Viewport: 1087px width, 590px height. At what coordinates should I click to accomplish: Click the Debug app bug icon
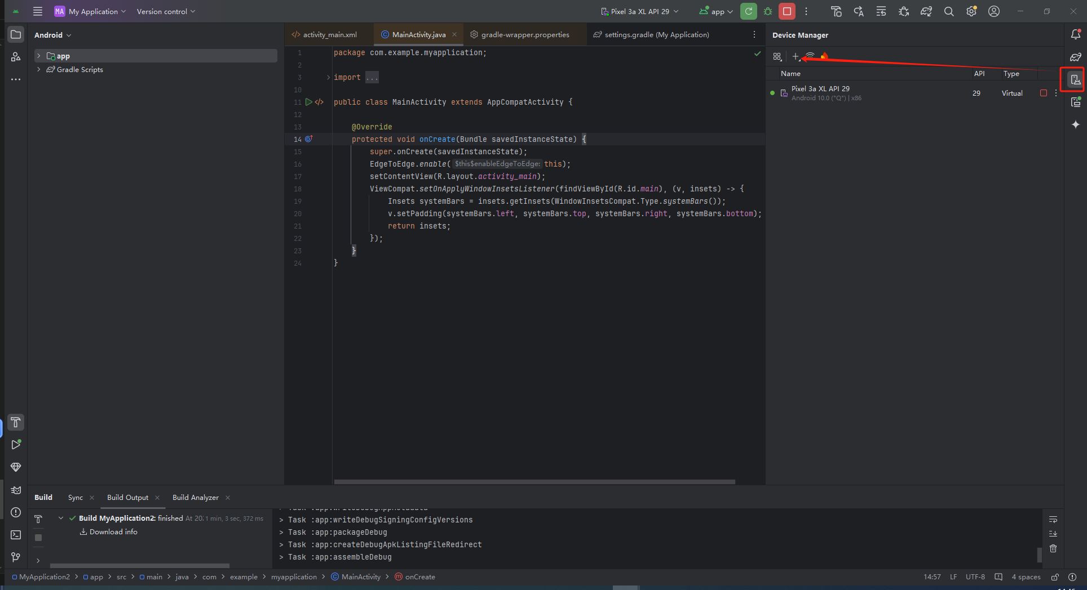(x=768, y=11)
